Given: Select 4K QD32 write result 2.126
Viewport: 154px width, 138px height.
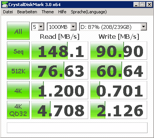Looking at the screenshot, I should (x=119, y=110).
